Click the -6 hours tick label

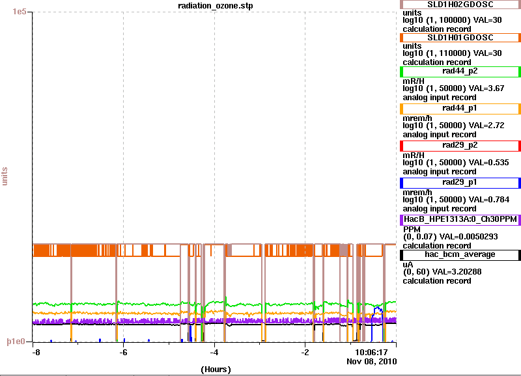tap(123, 352)
